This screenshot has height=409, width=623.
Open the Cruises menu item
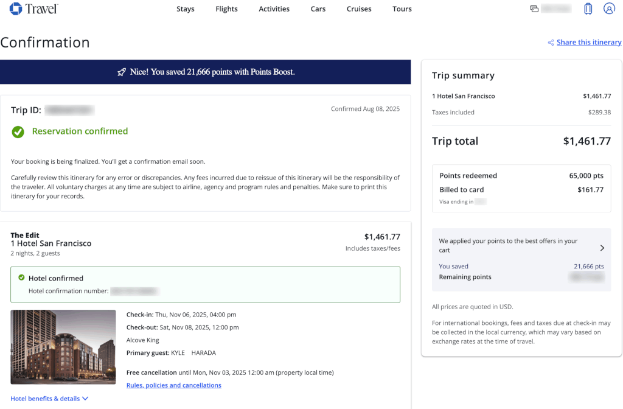(x=359, y=9)
